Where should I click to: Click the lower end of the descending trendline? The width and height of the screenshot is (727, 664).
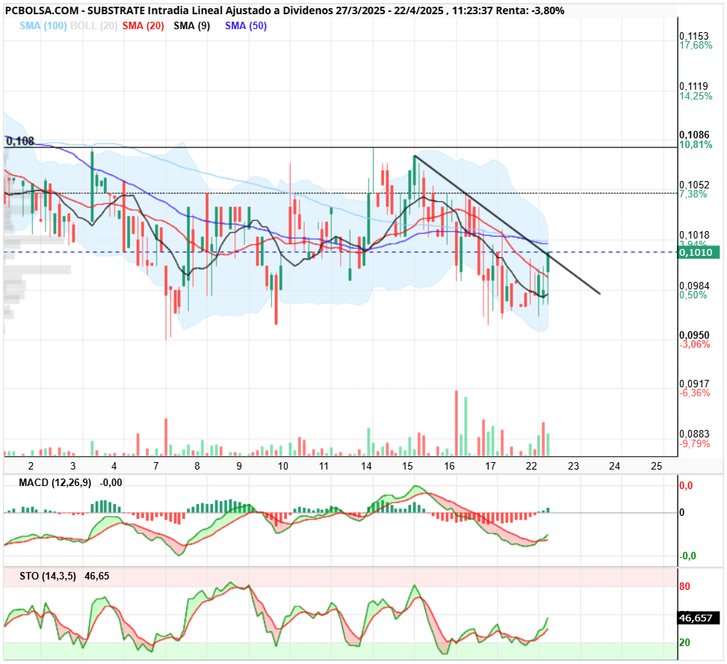click(600, 293)
